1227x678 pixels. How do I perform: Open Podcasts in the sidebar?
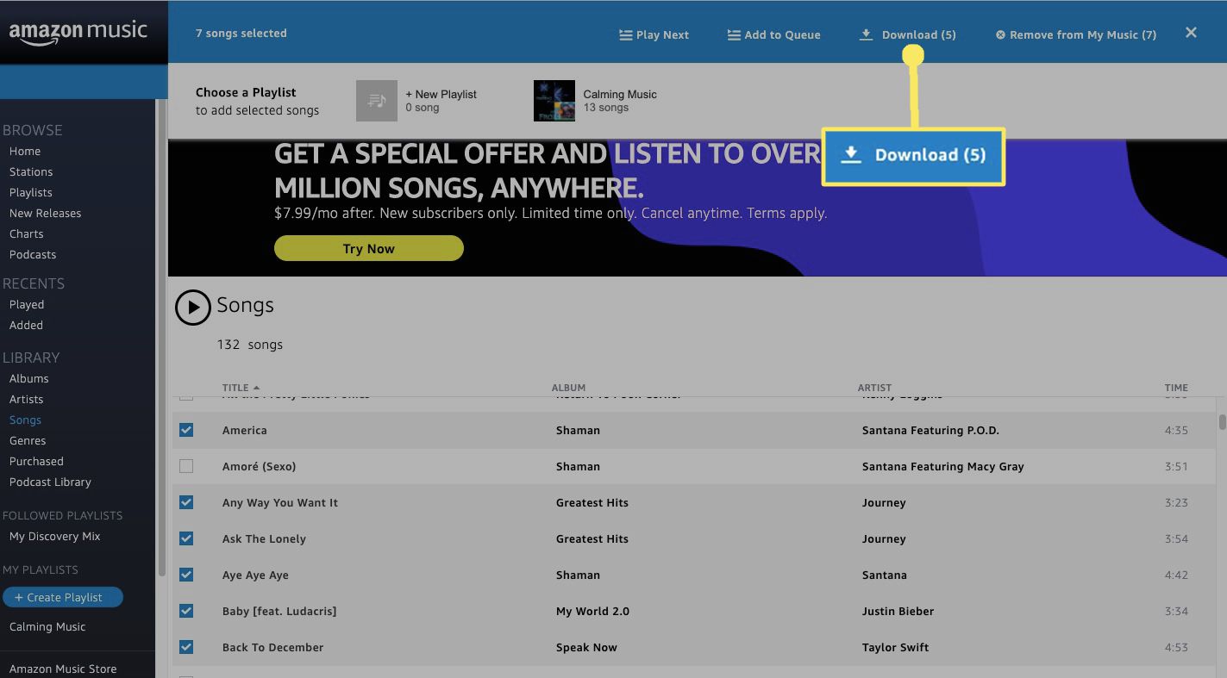click(33, 255)
